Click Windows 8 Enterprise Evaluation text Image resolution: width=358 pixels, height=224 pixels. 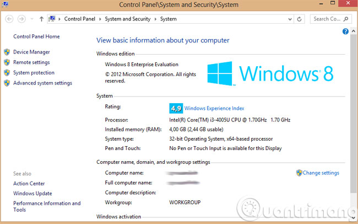tap(142, 65)
